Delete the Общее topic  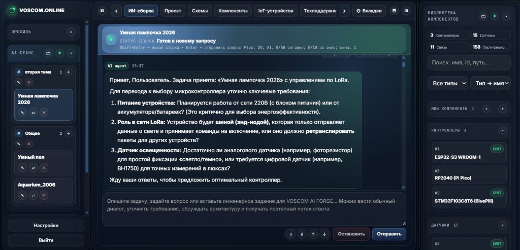point(29,144)
